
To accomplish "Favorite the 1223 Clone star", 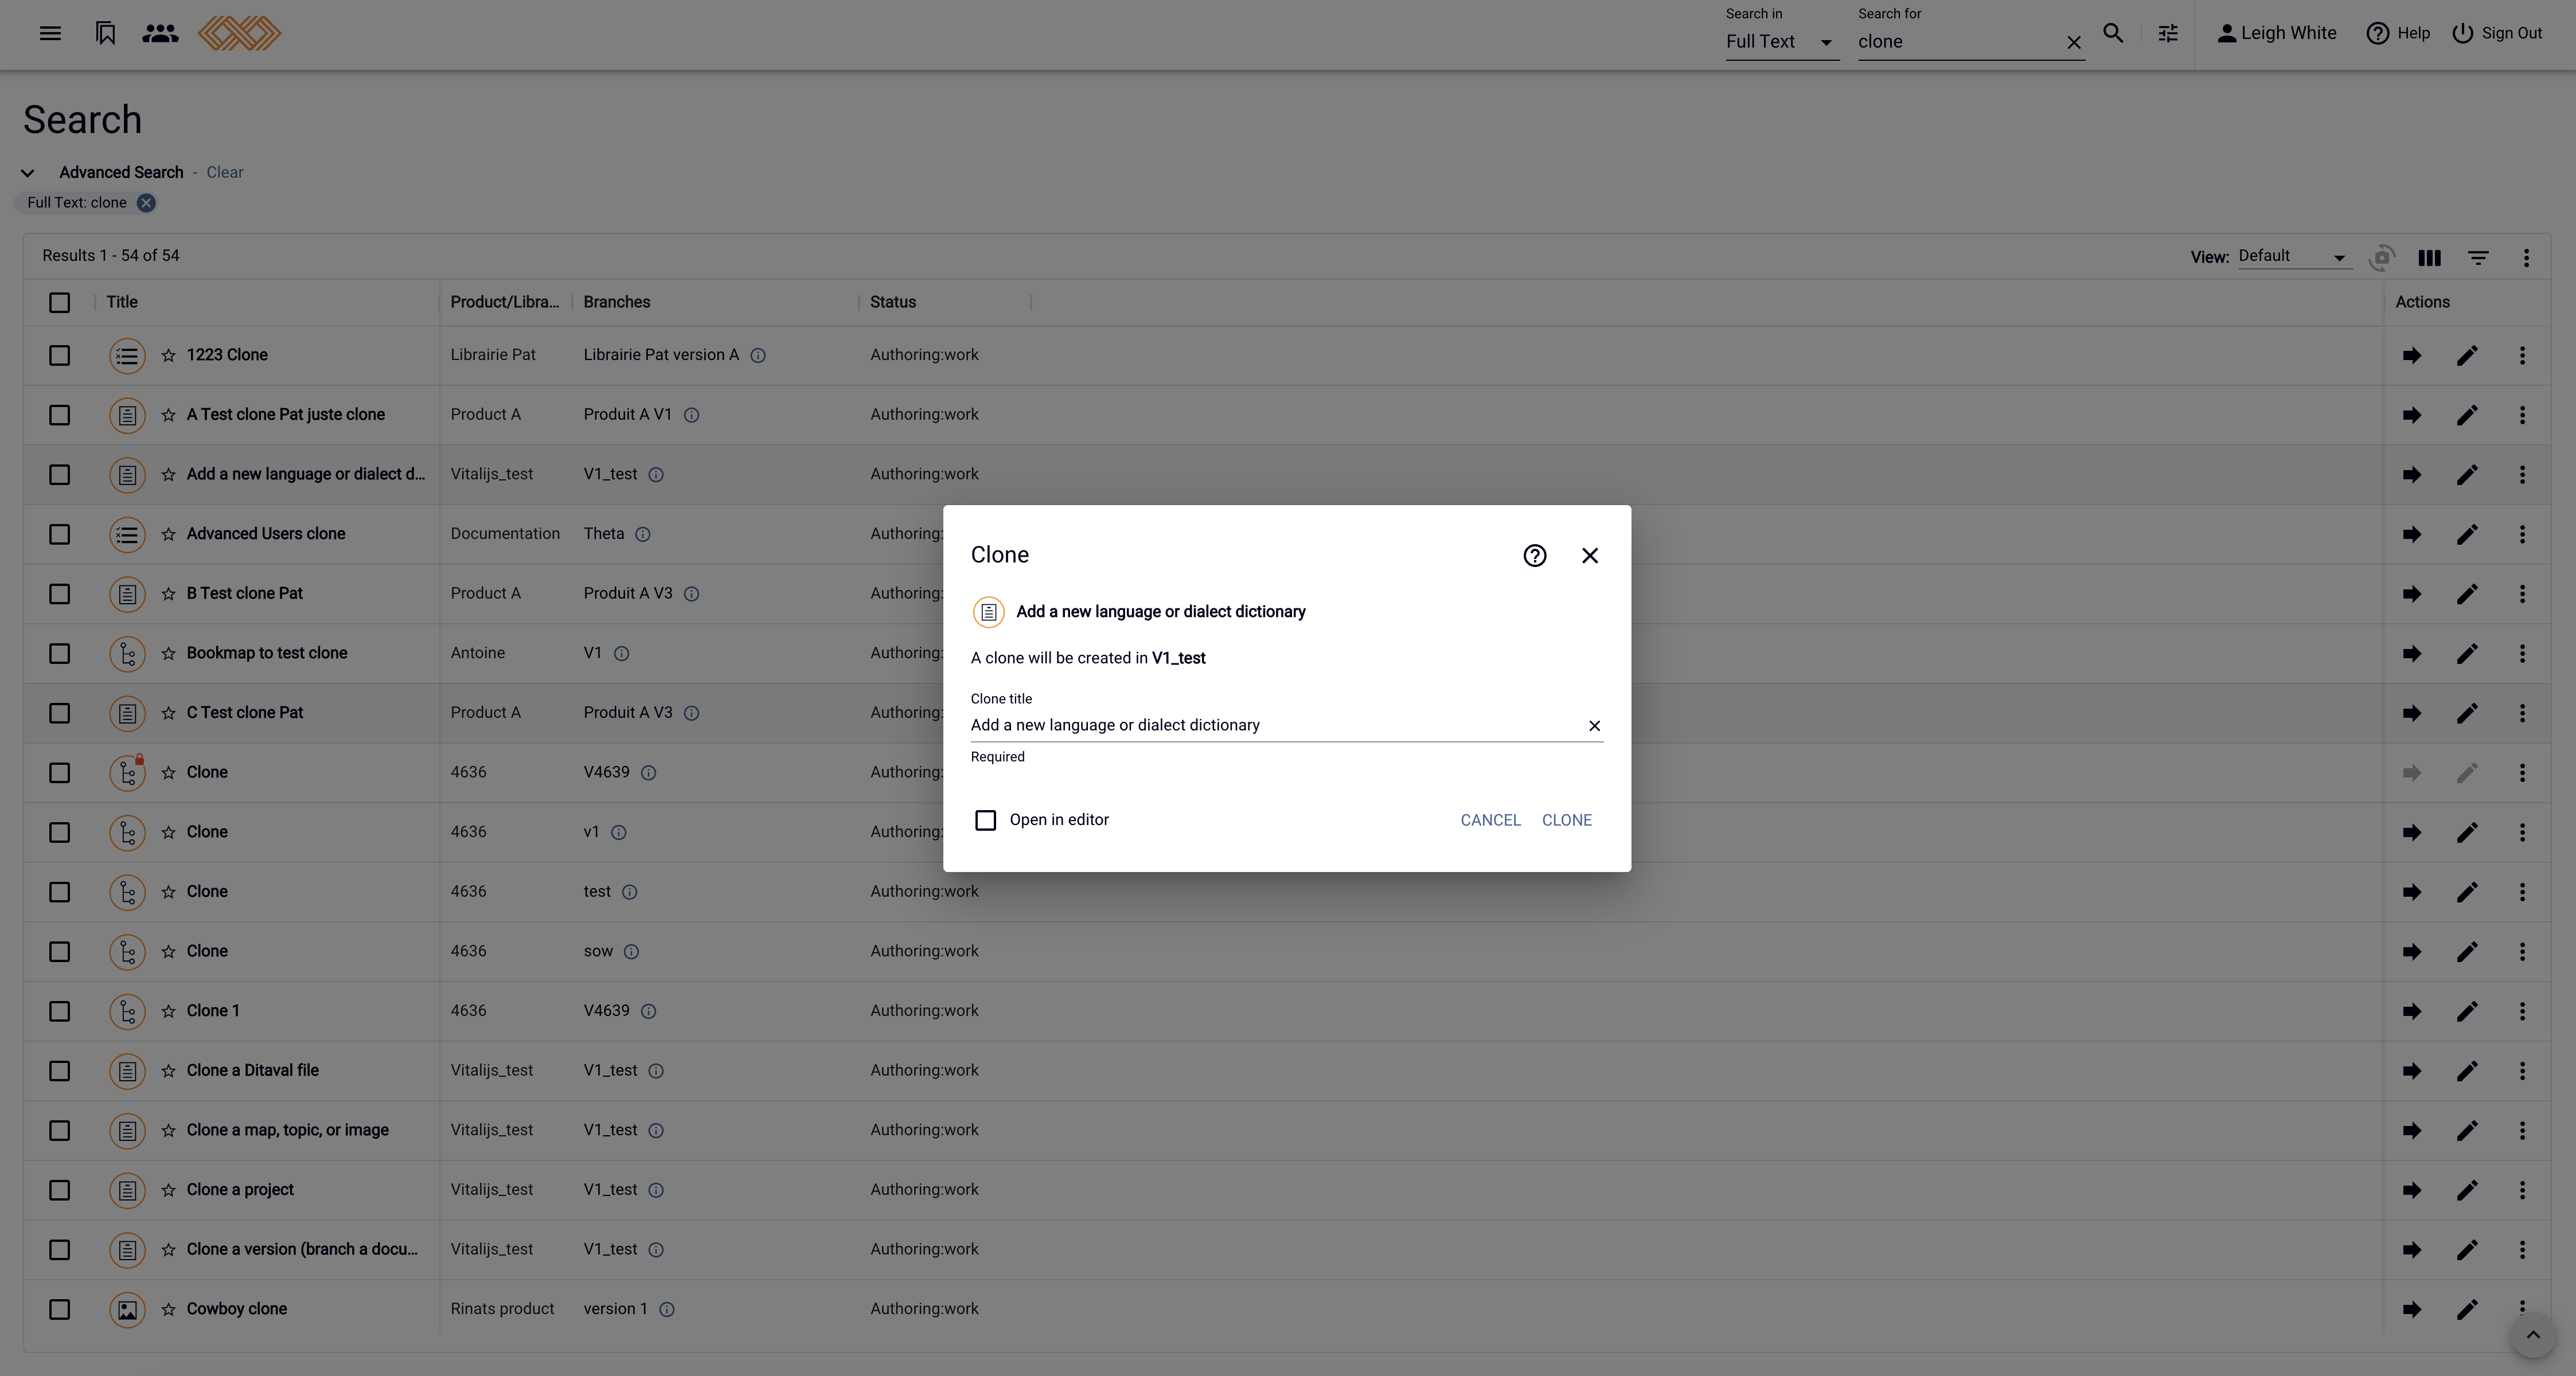I will 168,356.
